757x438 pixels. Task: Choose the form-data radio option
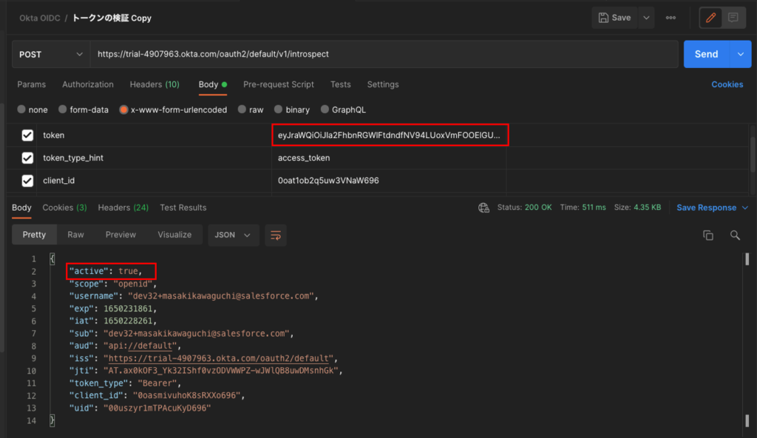click(64, 109)
